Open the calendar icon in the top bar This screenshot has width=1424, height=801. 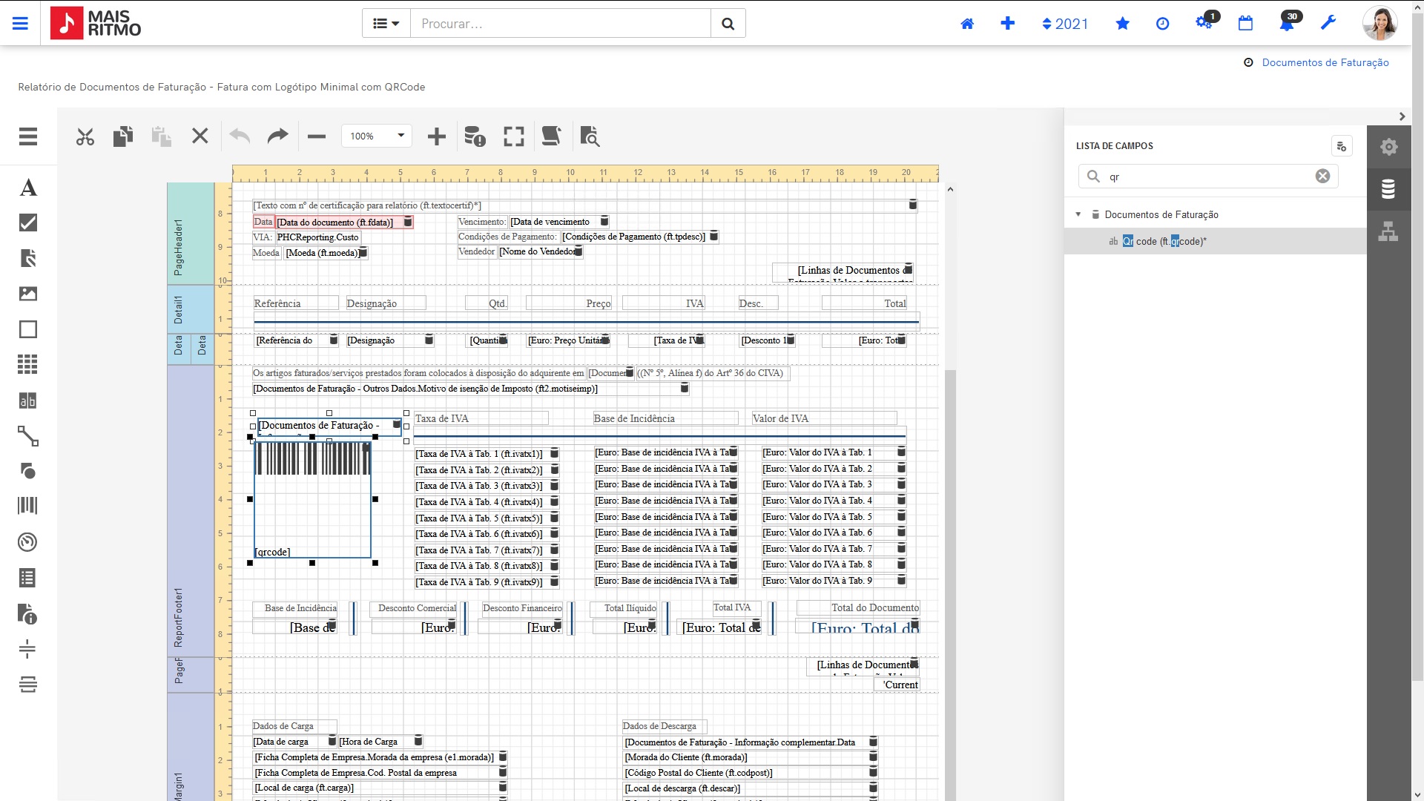[1245, 24]
